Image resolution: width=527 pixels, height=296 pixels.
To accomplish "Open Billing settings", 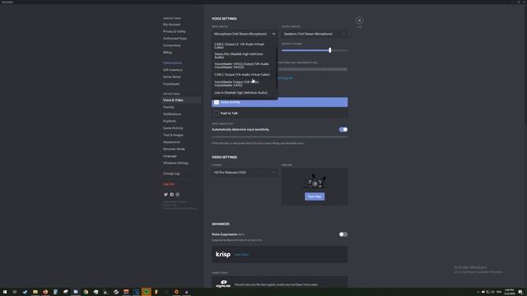I will pos(167,53).
